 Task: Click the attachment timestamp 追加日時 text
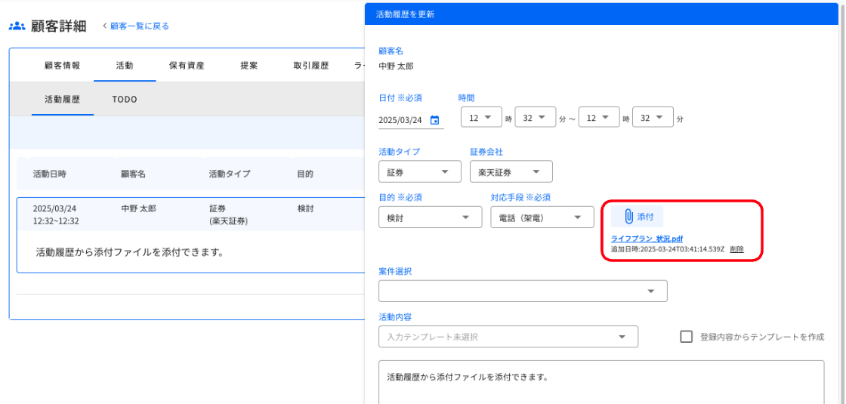pyautogui.click(x=668, y=248)
